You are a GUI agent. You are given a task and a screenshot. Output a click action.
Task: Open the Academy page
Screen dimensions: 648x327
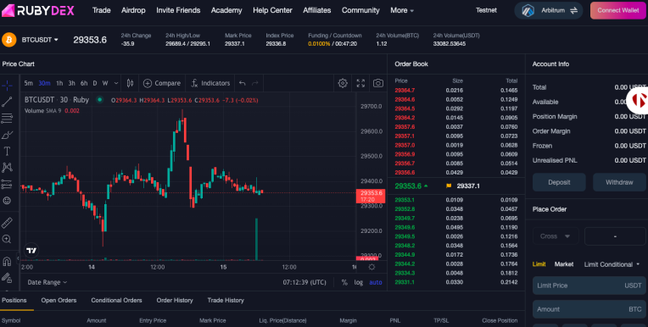pos(226,10)
